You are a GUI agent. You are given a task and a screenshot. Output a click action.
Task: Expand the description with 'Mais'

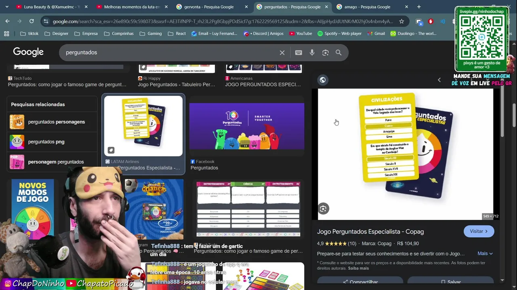pos(485,254)
